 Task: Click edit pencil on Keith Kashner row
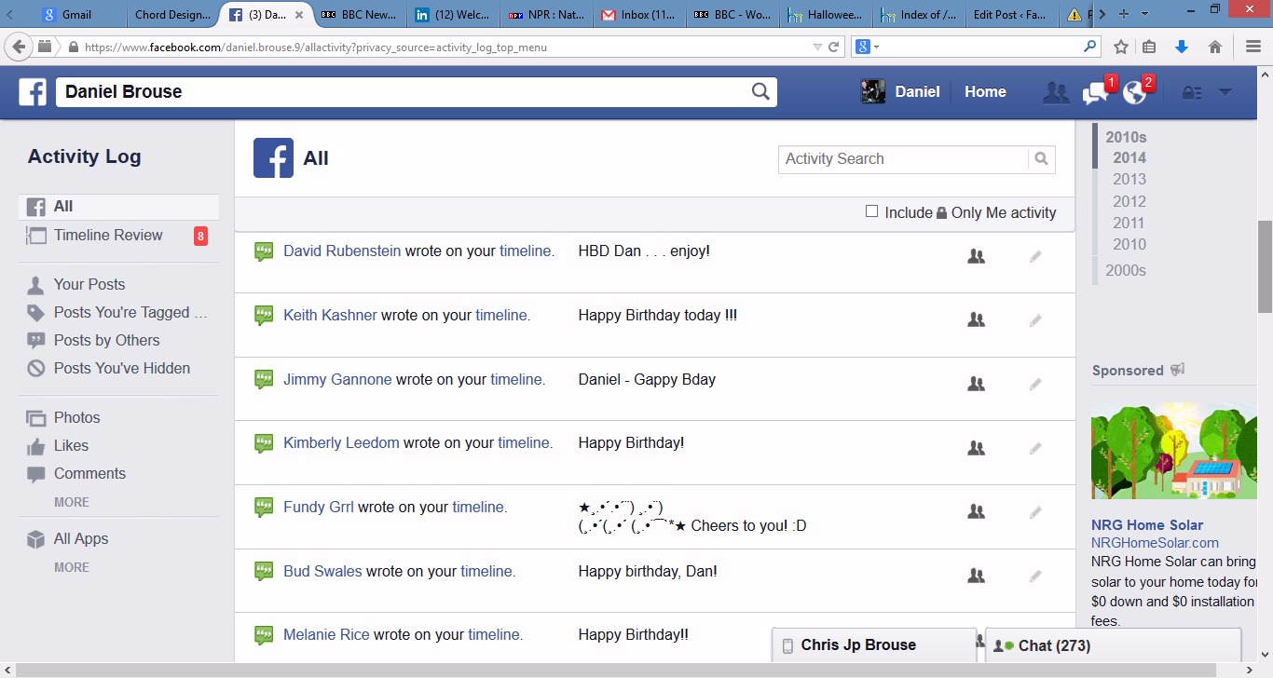click(x=1035, y=320)
